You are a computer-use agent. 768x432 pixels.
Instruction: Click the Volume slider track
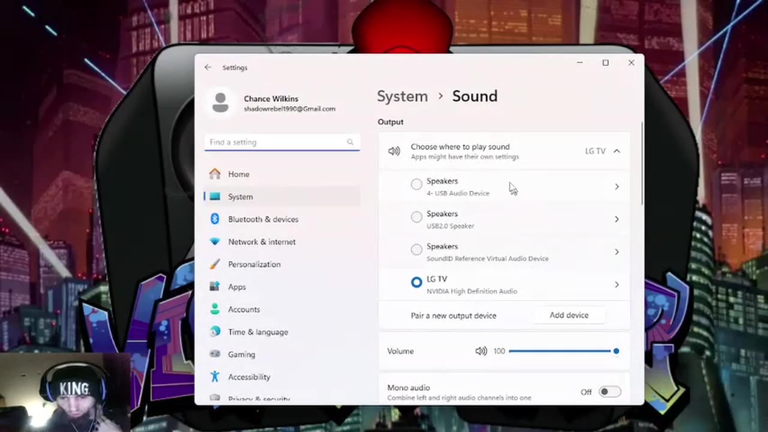[x=562, y=351]
